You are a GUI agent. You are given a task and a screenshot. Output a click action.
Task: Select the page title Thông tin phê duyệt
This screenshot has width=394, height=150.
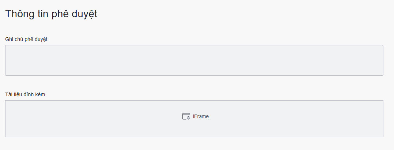51,14
